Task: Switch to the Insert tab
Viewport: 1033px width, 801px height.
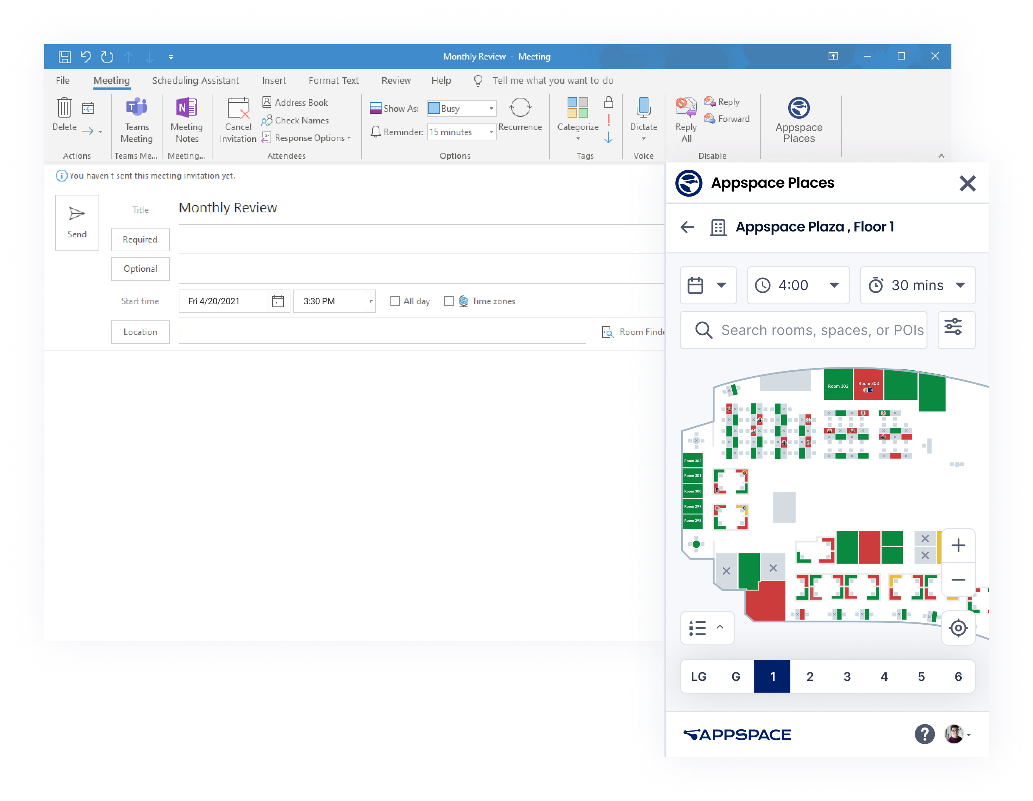Action: point(274,80)
